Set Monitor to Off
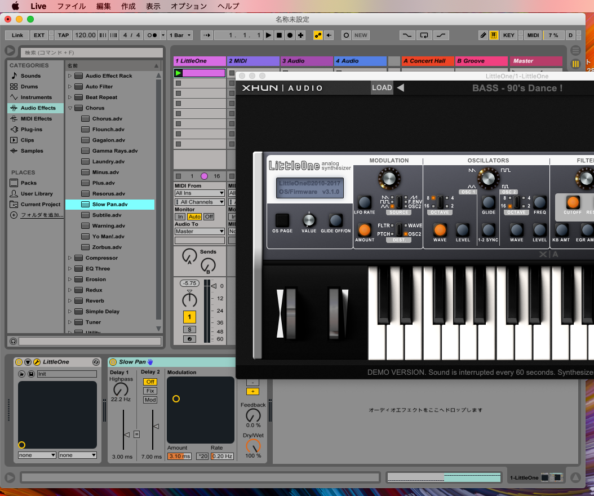 (x=209, y=217)
